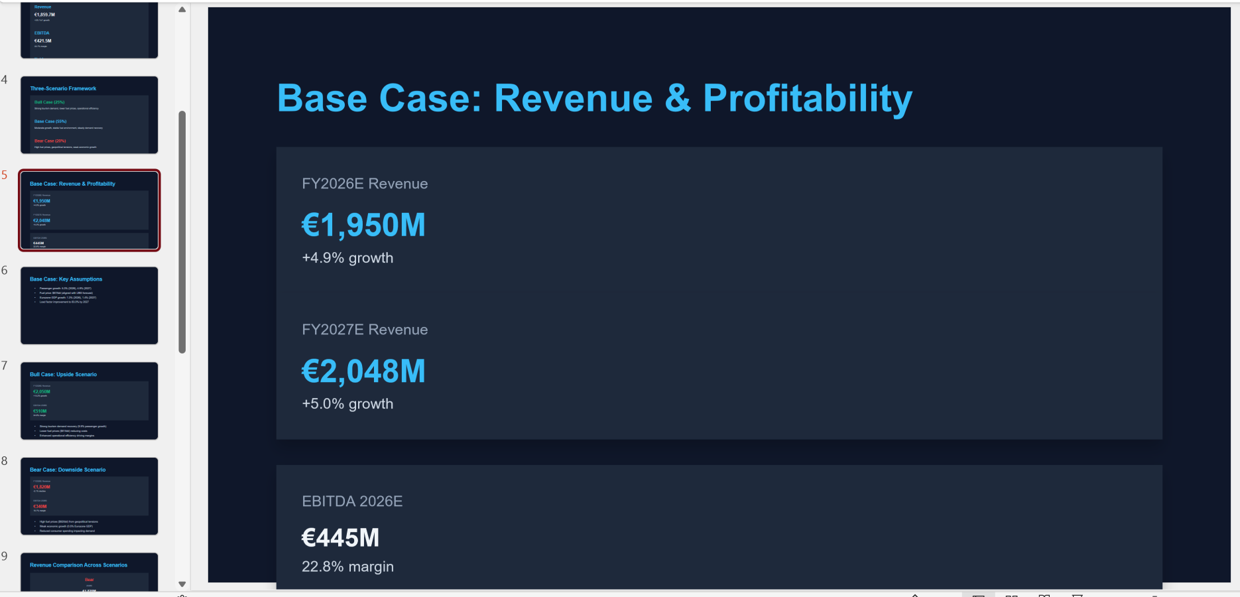
Task: Open the Bear Case: Downside Scenario thumbnail
Action: pyautogui.click(x=89, y=496)
